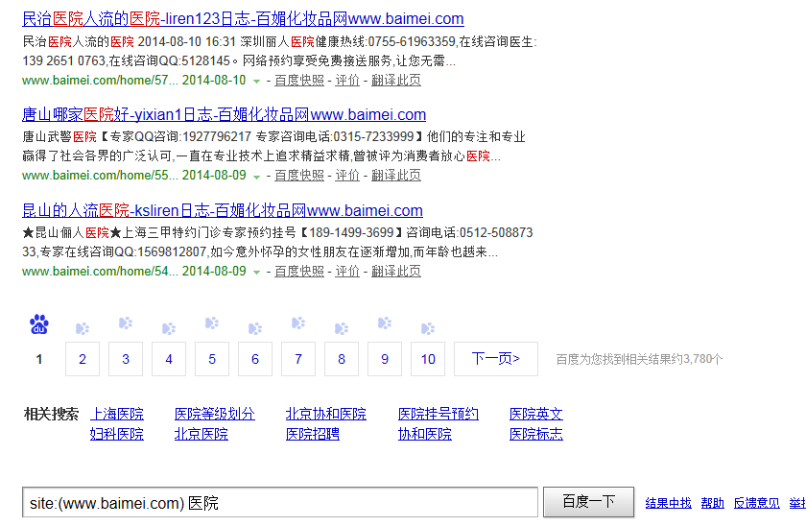Click 评价 on the 昆山 result
Image resolution: width=806 pixels, height=526 pixels.
(x=347, y=271)
